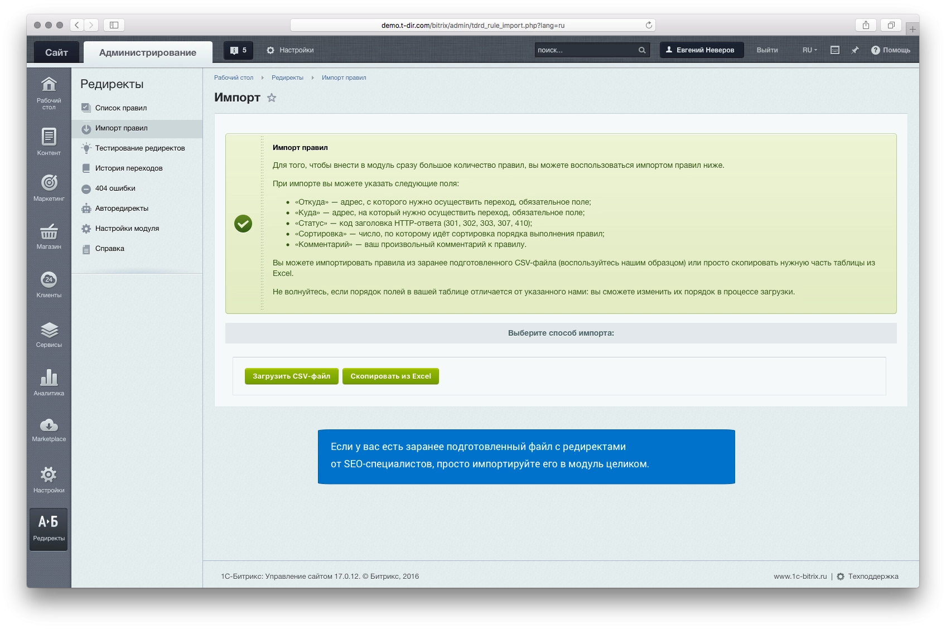Go forward in browser history
This screenshot has height=629, width=946.
click(91, 25)
